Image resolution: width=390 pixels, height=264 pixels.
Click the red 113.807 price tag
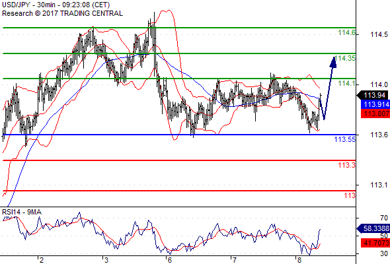(x=375, y=114)
